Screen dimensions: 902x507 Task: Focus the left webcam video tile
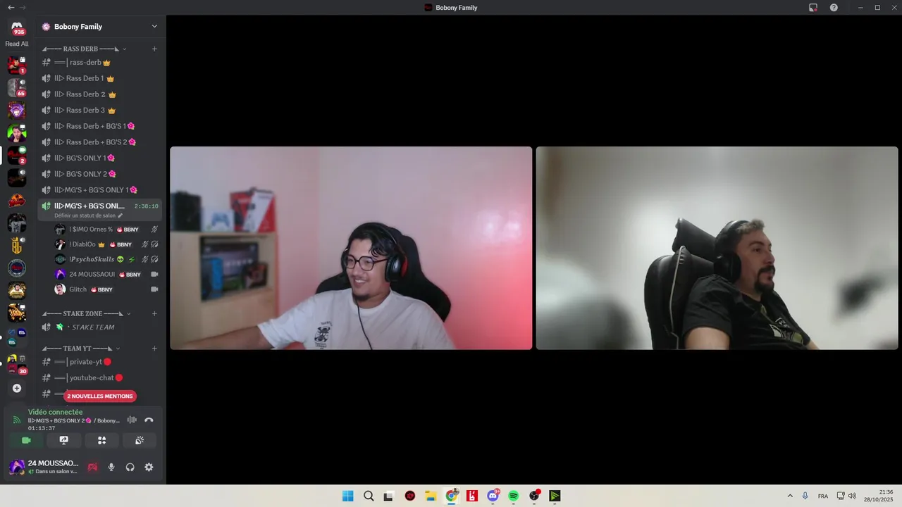point(351,248)
